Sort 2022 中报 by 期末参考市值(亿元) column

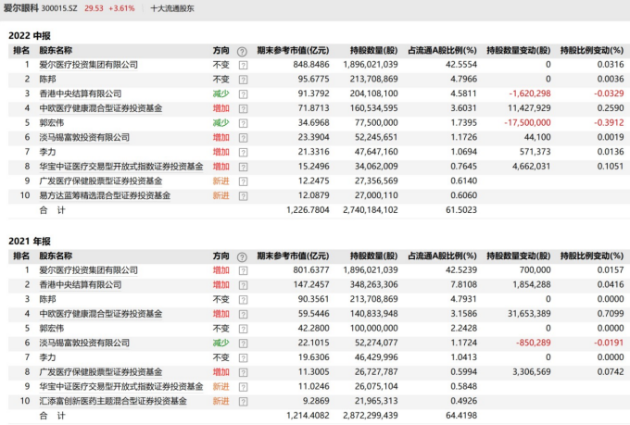tap(292, 51)
